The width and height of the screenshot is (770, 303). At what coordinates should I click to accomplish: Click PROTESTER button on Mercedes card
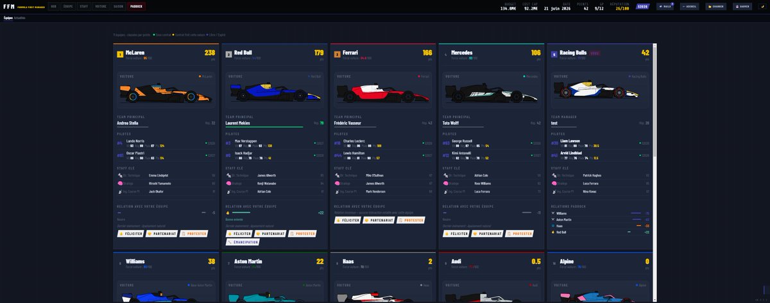520,234
